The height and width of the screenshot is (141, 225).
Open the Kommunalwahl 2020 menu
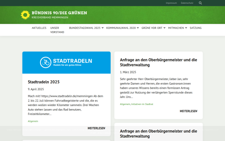point(121,28)
